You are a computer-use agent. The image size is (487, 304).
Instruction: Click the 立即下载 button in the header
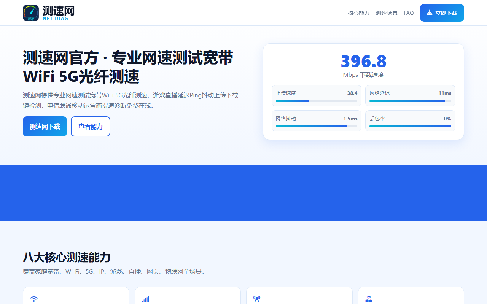(x=442, y=13)
